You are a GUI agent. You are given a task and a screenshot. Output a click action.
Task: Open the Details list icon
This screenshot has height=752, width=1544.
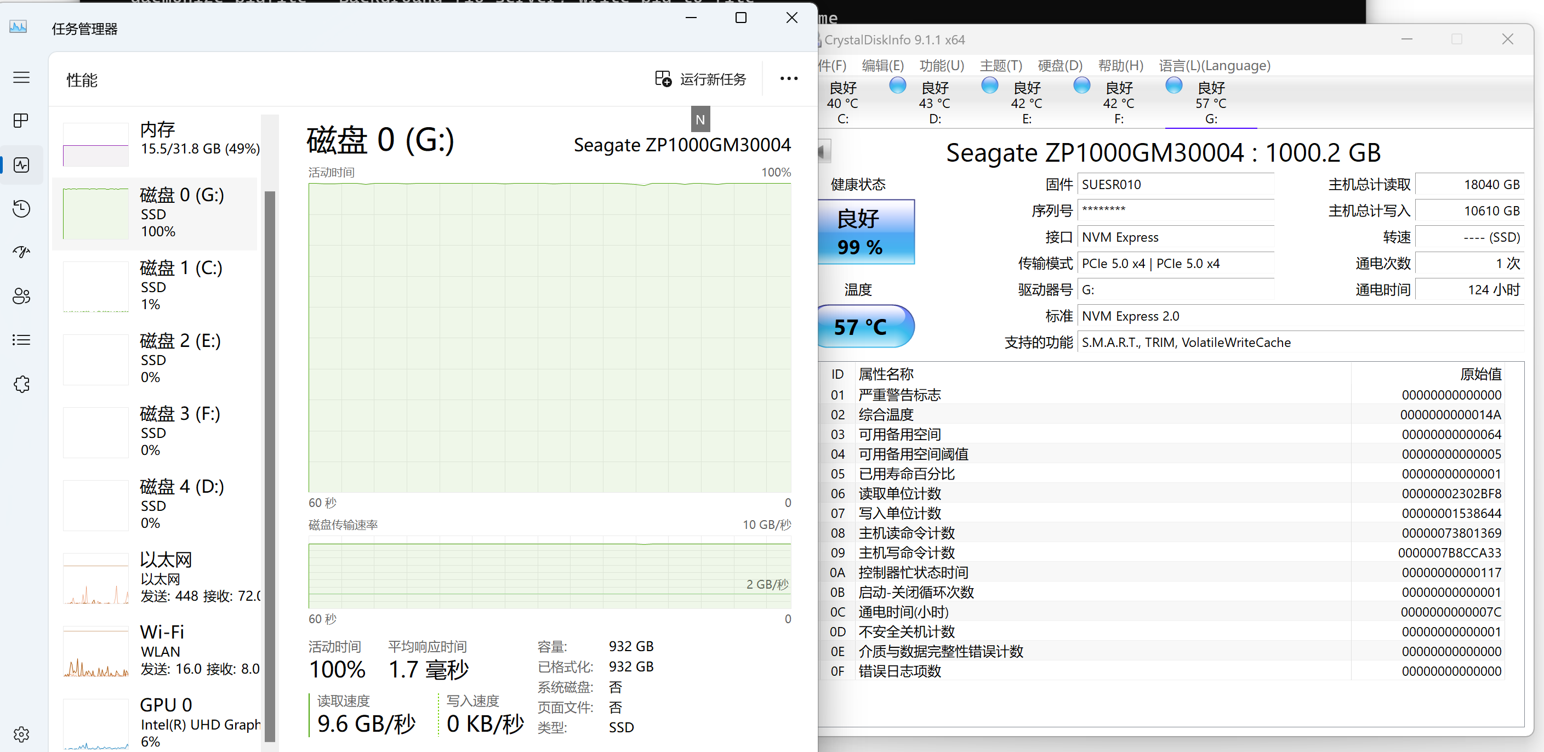(x=21, y=340)
